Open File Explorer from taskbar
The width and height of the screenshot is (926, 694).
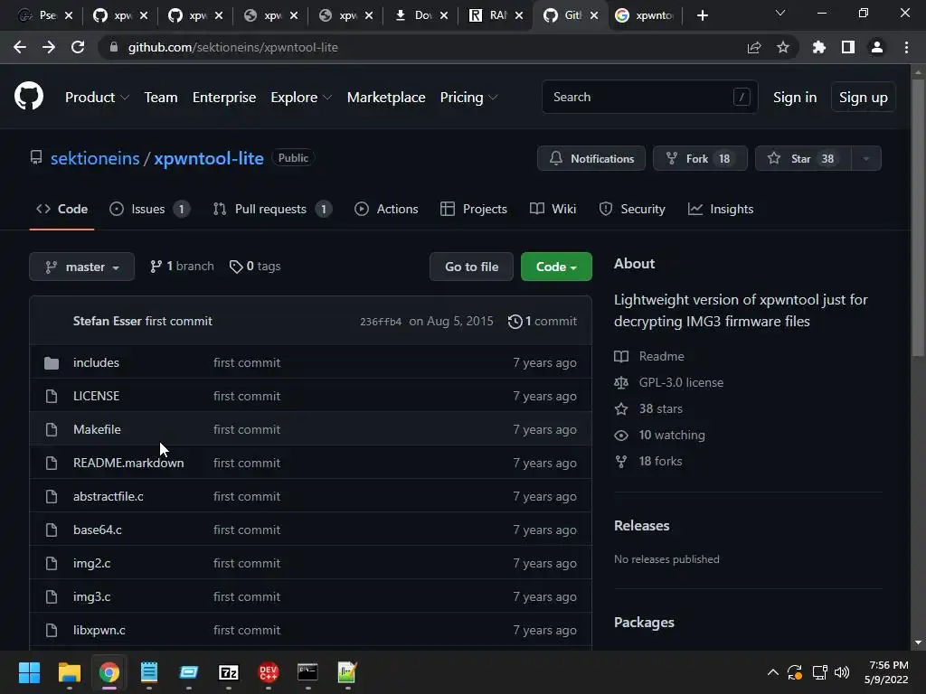pos(69,672)
